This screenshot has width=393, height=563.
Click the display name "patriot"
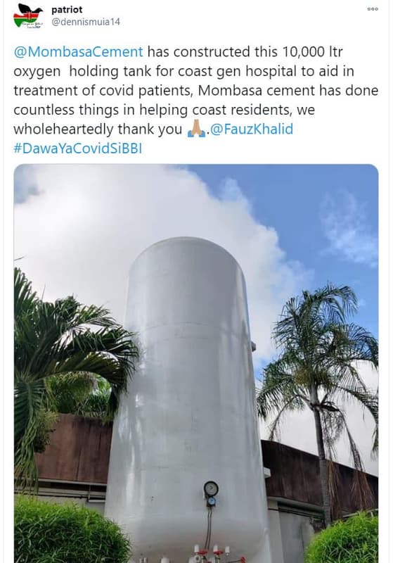[x=67, y=10]
